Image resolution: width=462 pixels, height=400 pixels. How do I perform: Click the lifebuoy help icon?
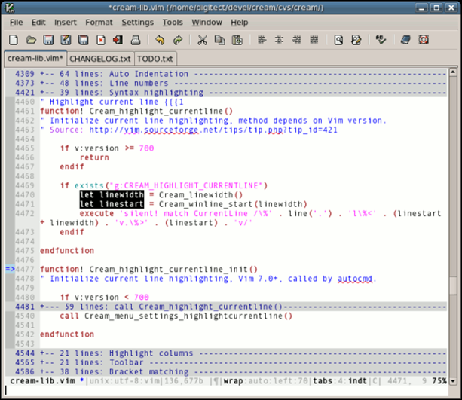pos(424,40)
